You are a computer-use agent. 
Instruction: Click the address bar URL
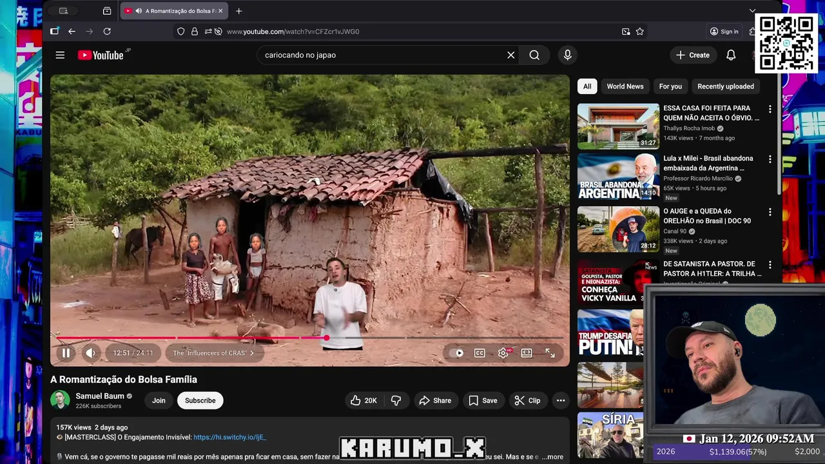[293, 32]
